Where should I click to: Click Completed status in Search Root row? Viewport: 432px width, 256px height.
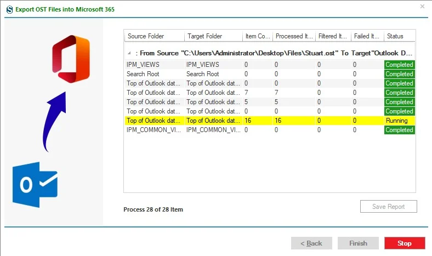399,74
